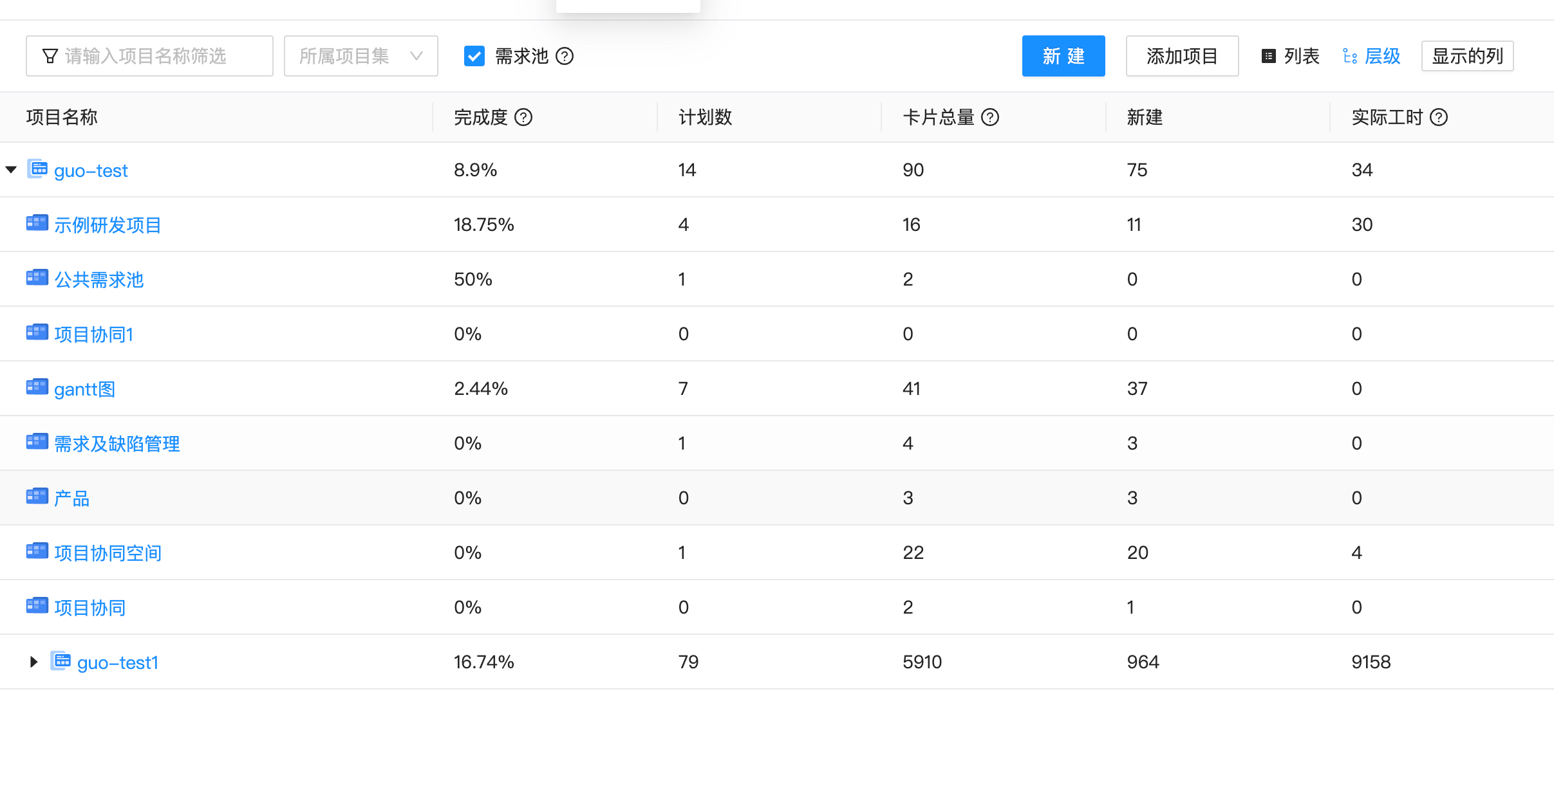The height and width of the screenshot is (786, 1554).
Task: Open the 所属项目集 dropdown
Action: [x=360, y=55]
